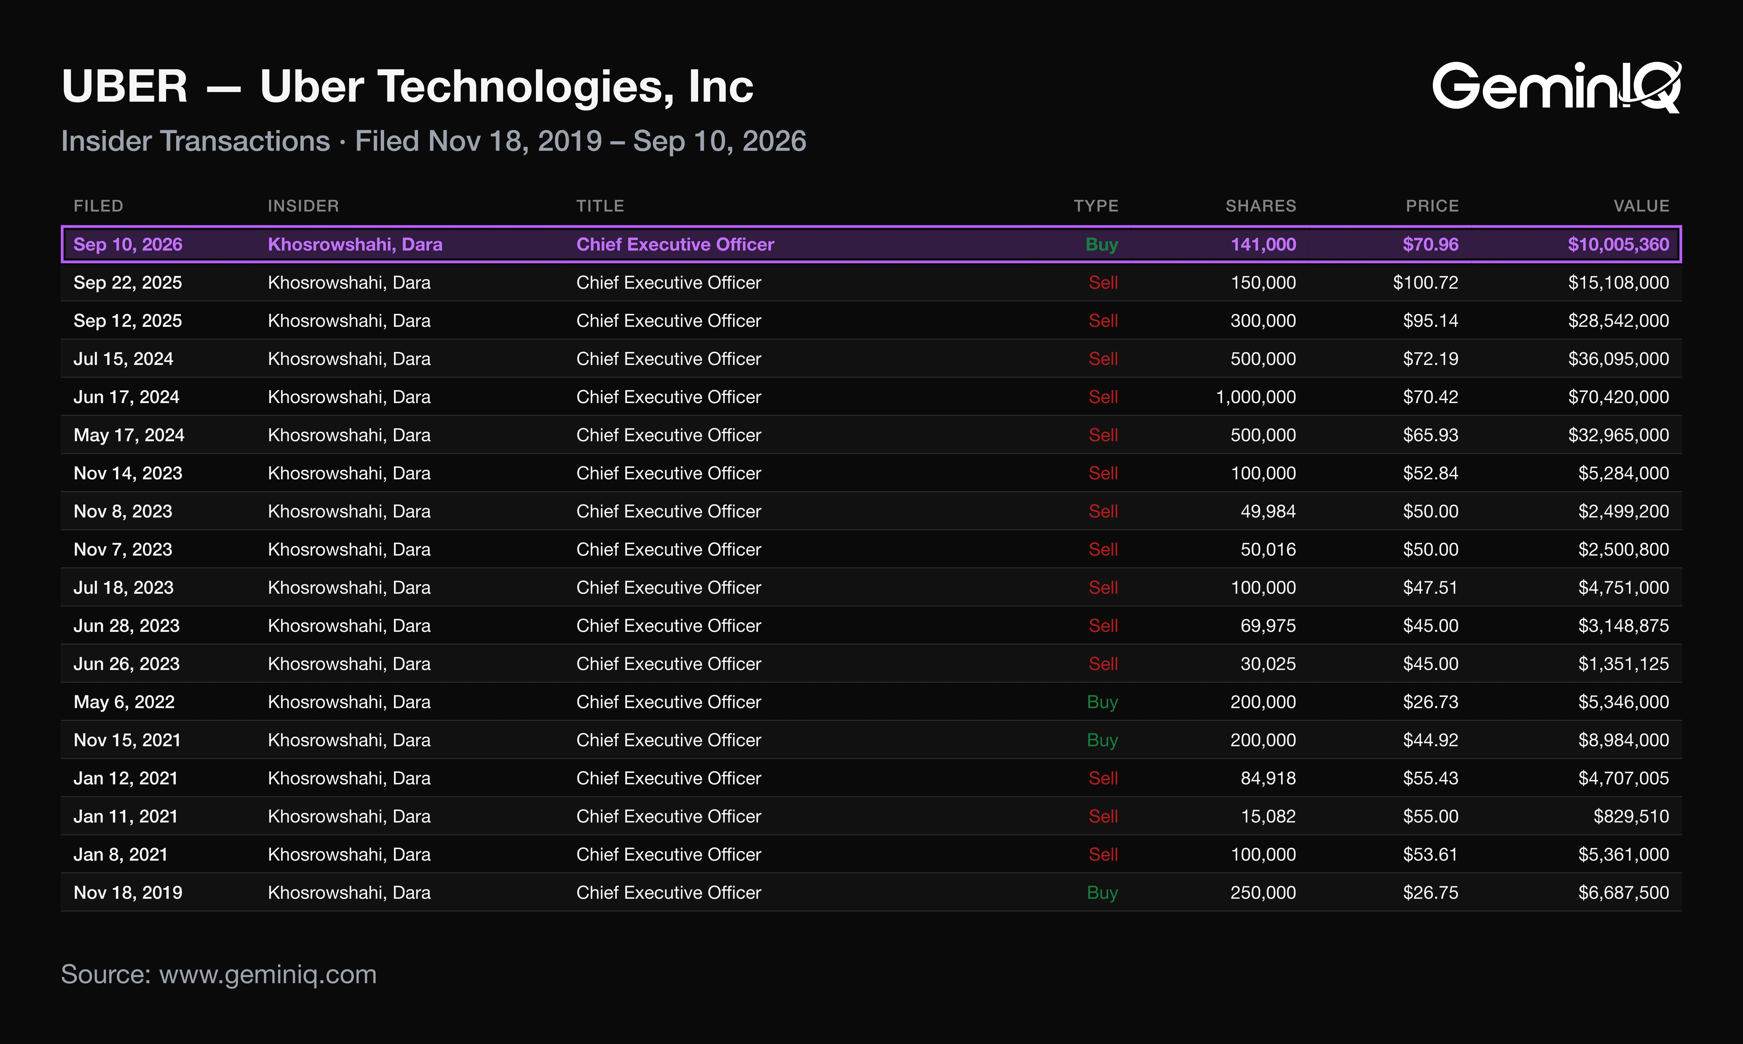Click the TYPE column header

point(1096,206)
